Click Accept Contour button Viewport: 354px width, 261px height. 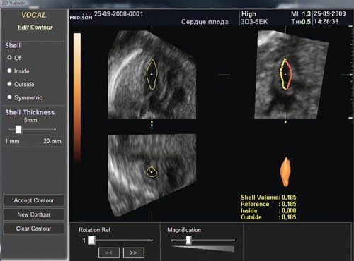[x=34, y=200]
